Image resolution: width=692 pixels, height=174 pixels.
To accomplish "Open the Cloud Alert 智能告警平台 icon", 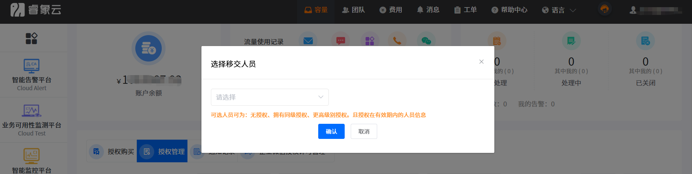I will point(31,66).
